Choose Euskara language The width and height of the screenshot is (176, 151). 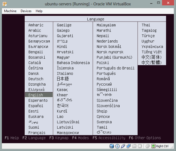click(36, 117)
